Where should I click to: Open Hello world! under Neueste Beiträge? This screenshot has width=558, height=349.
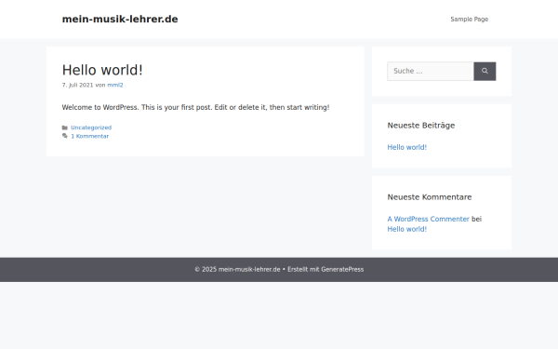coord(406,147)
